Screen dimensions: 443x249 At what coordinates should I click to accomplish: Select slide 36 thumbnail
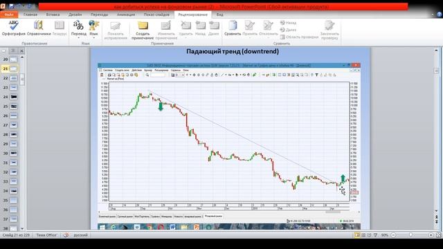13,210
